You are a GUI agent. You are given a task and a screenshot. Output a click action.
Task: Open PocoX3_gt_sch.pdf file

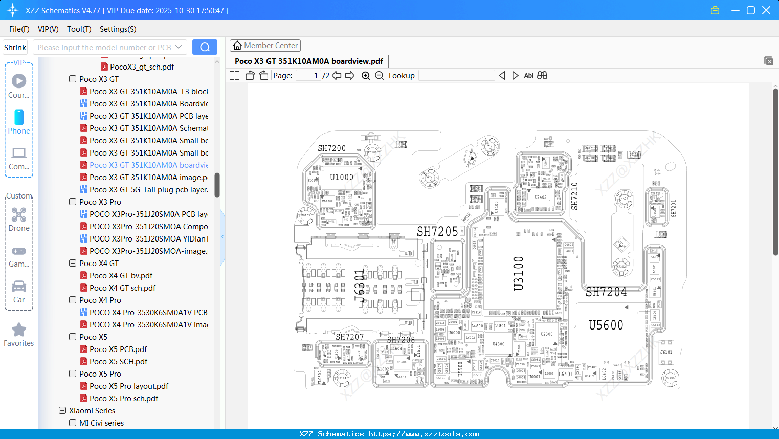pos(142,67)
